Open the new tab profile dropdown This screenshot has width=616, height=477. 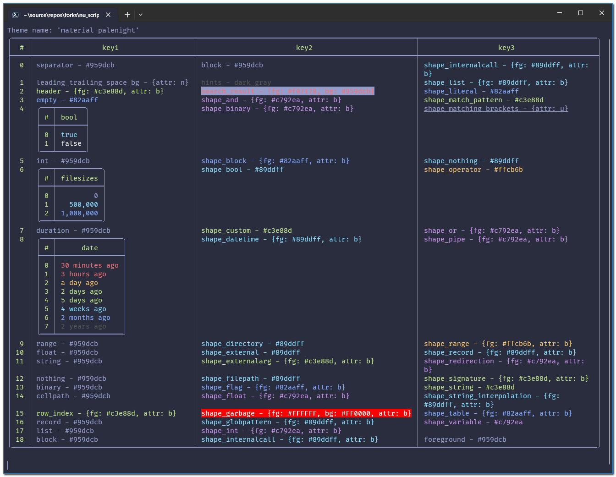141,15
